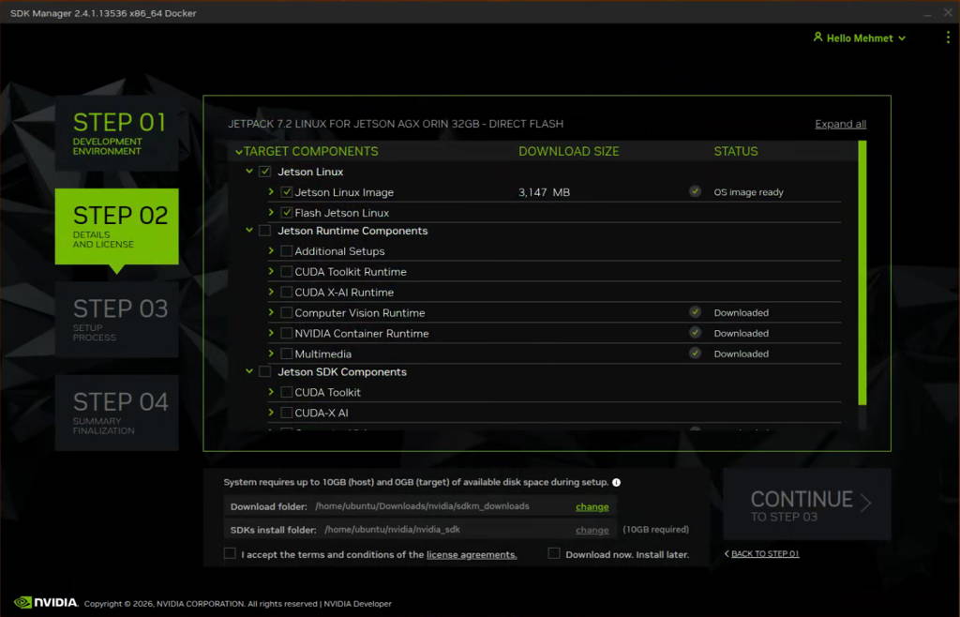
Task: Accept the license agreements terms checkbox
Action: coord(231,553)
